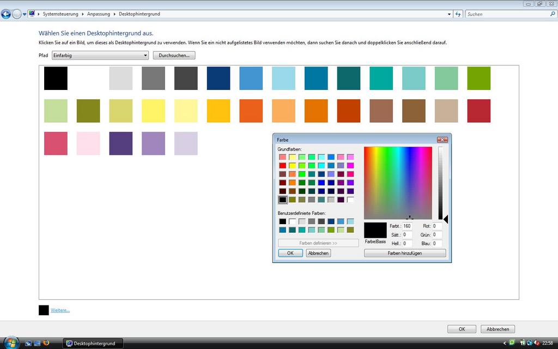Go back with the Back arrow button
This screenshot has width=558, height=349.
click(x=5, y=14)
